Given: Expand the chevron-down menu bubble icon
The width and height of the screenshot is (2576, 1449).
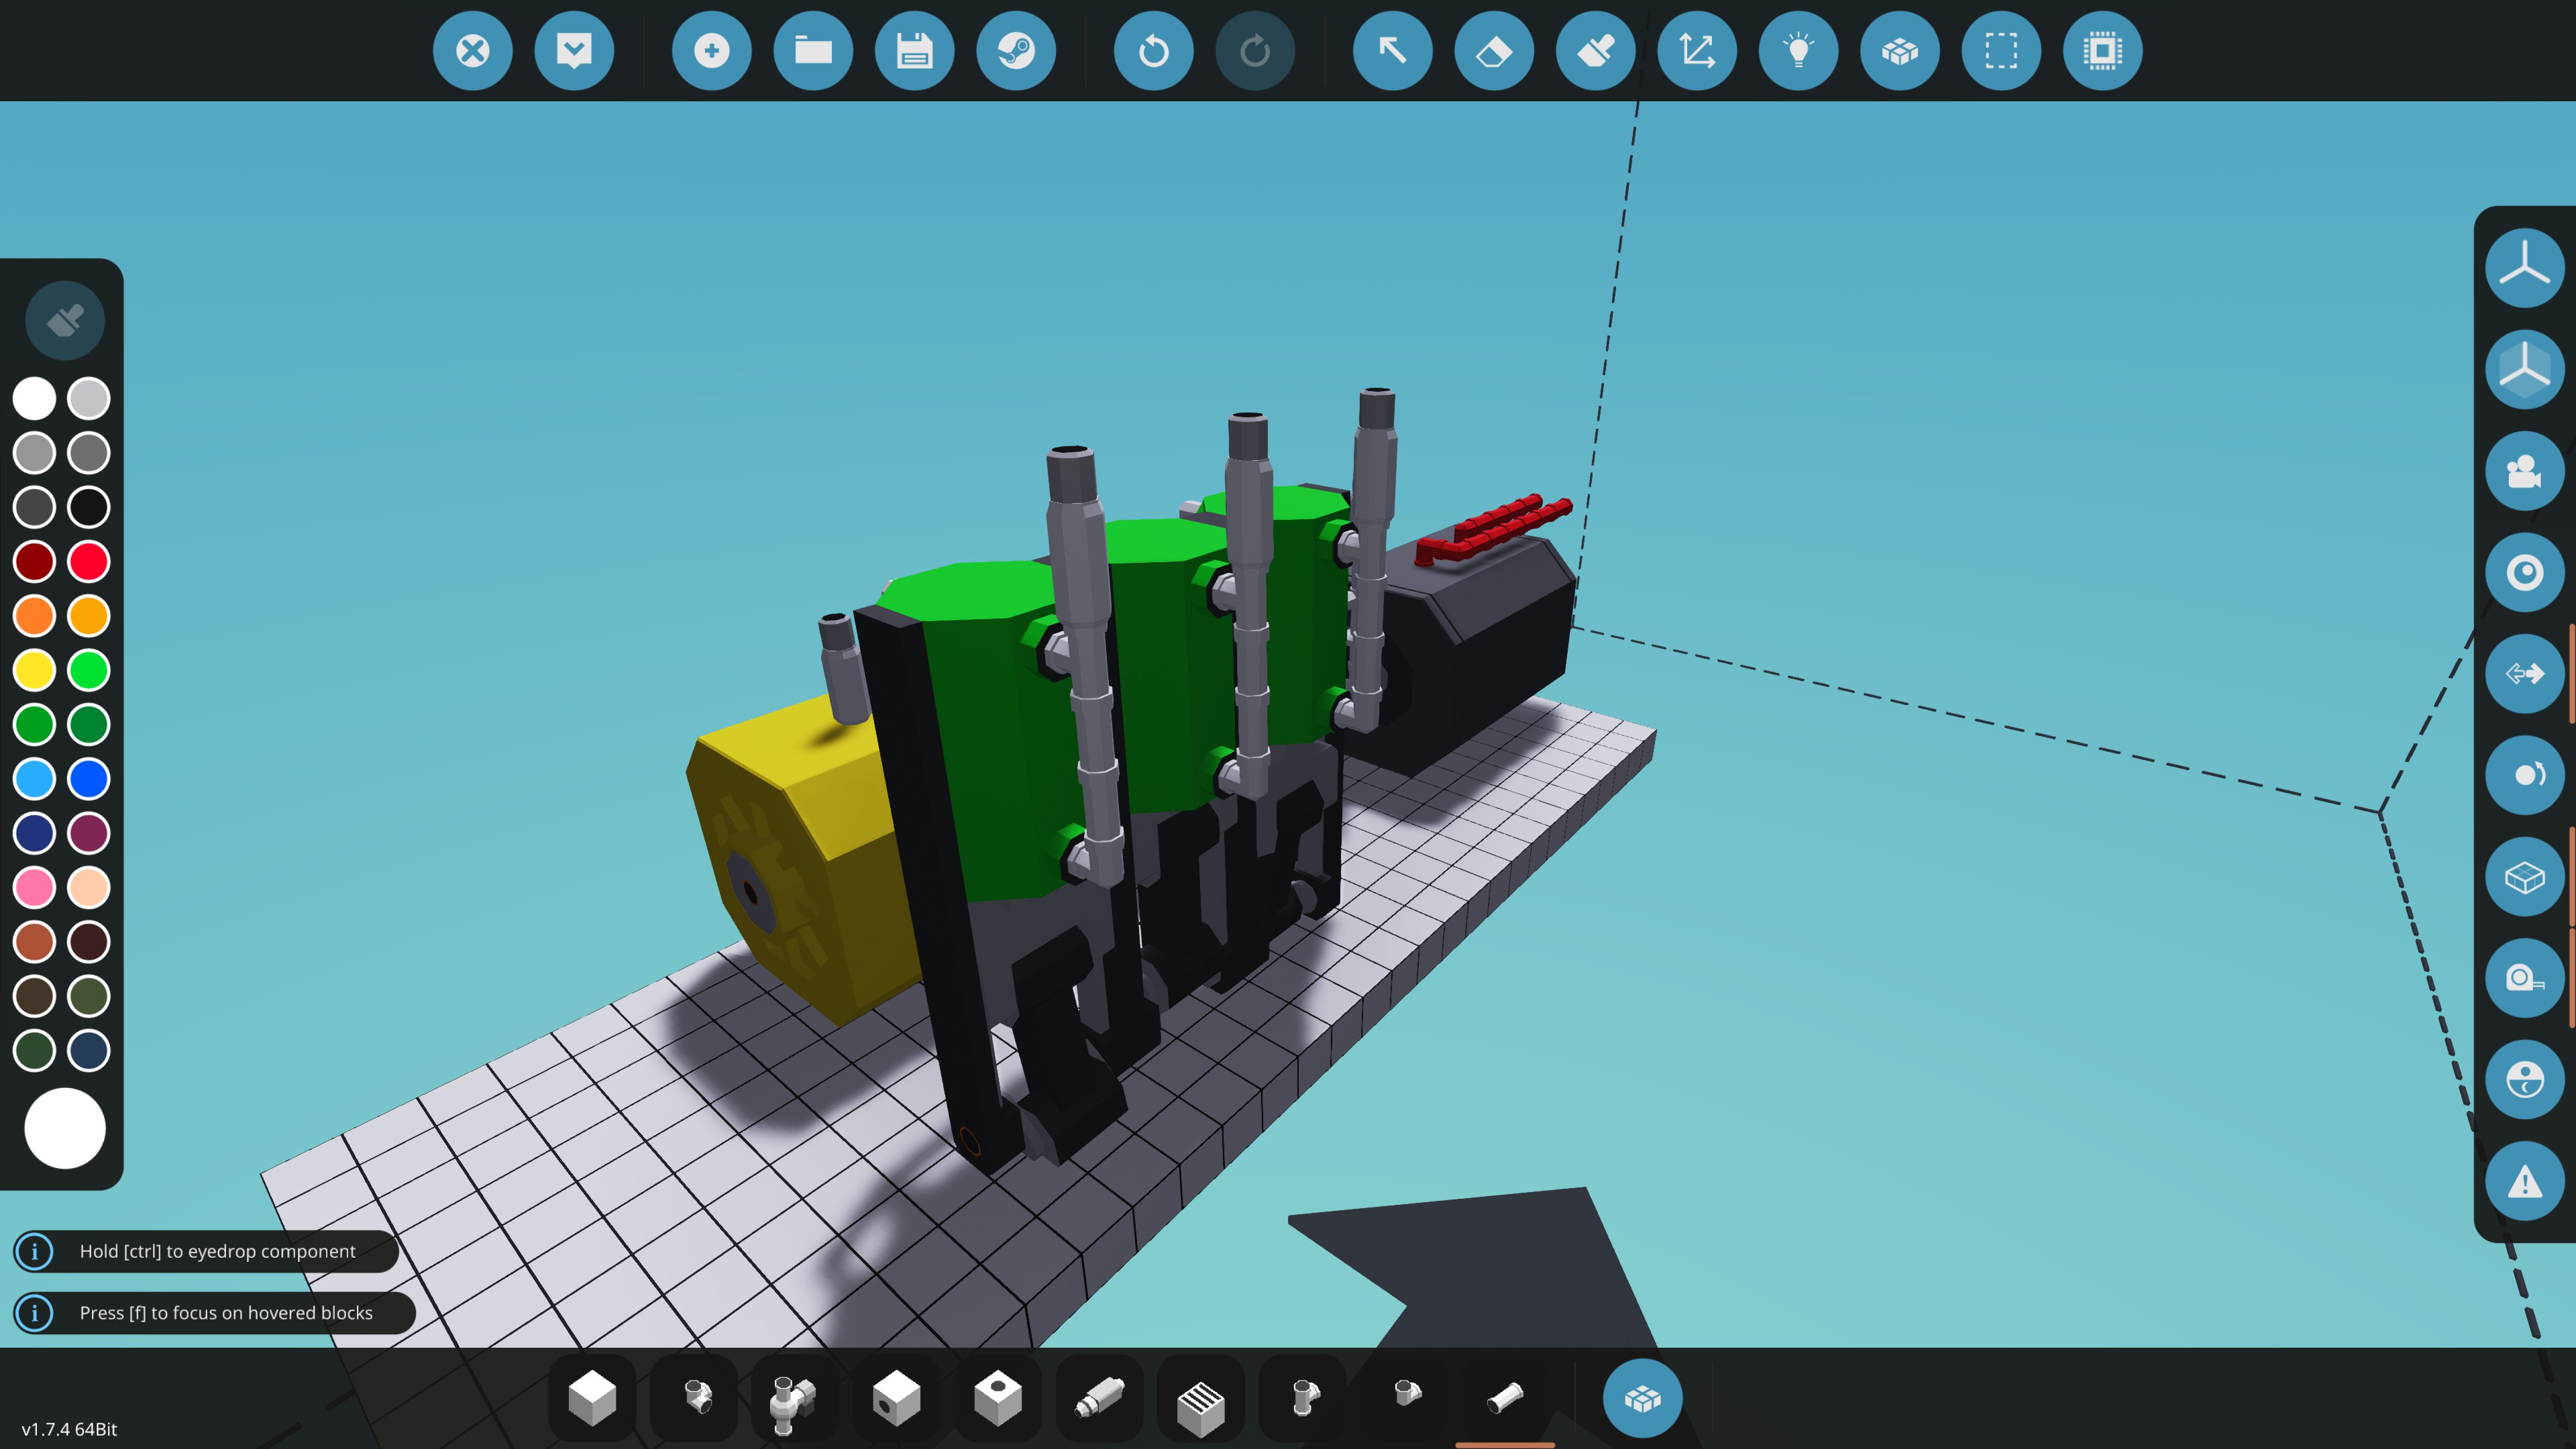Looking at the screenshot, I should pos(574,51).
